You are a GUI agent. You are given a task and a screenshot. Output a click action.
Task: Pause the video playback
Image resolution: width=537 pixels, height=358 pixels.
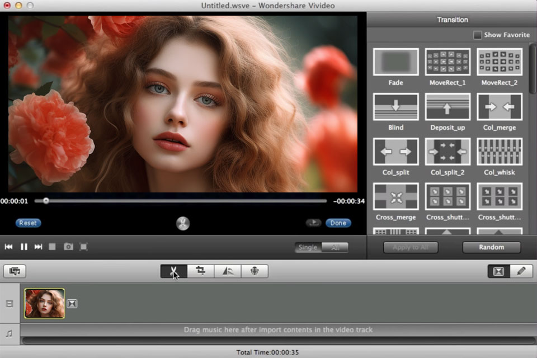click(24, 247)
